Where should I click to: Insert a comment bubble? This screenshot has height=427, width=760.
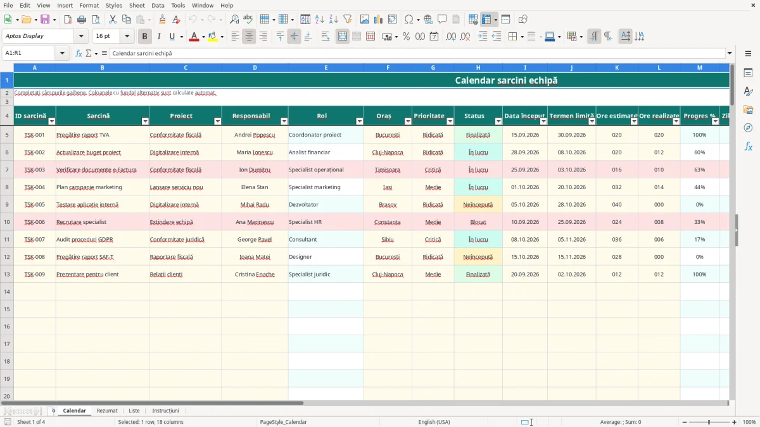point(442,20)
